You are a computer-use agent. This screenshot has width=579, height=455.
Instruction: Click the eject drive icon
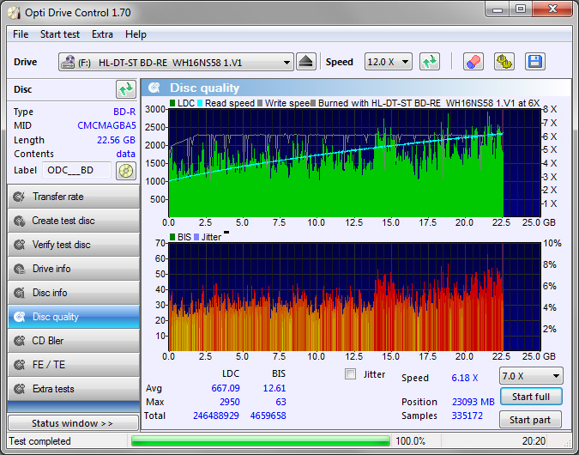[307, 62]
